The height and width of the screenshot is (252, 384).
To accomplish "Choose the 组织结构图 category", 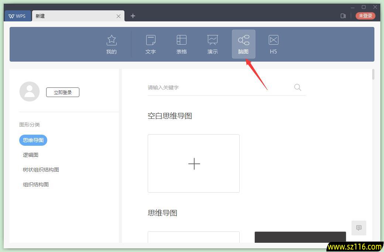I will [x=35, y=184].
